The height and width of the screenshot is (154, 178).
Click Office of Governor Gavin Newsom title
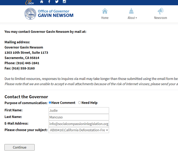56,13
